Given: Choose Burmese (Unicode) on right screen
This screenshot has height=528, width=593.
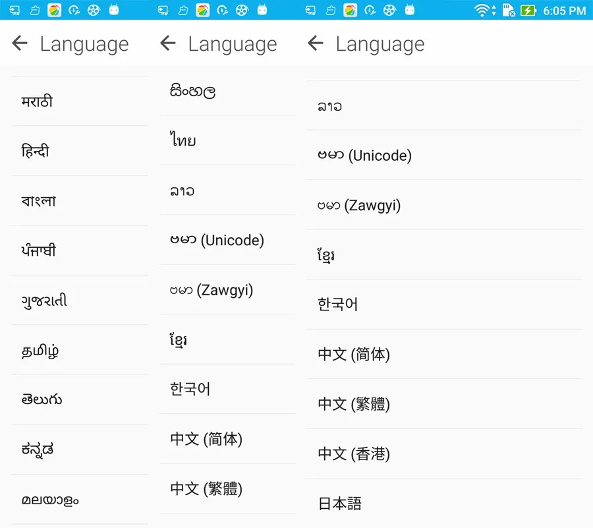Looking at the screenshot, I should point(444,155).
